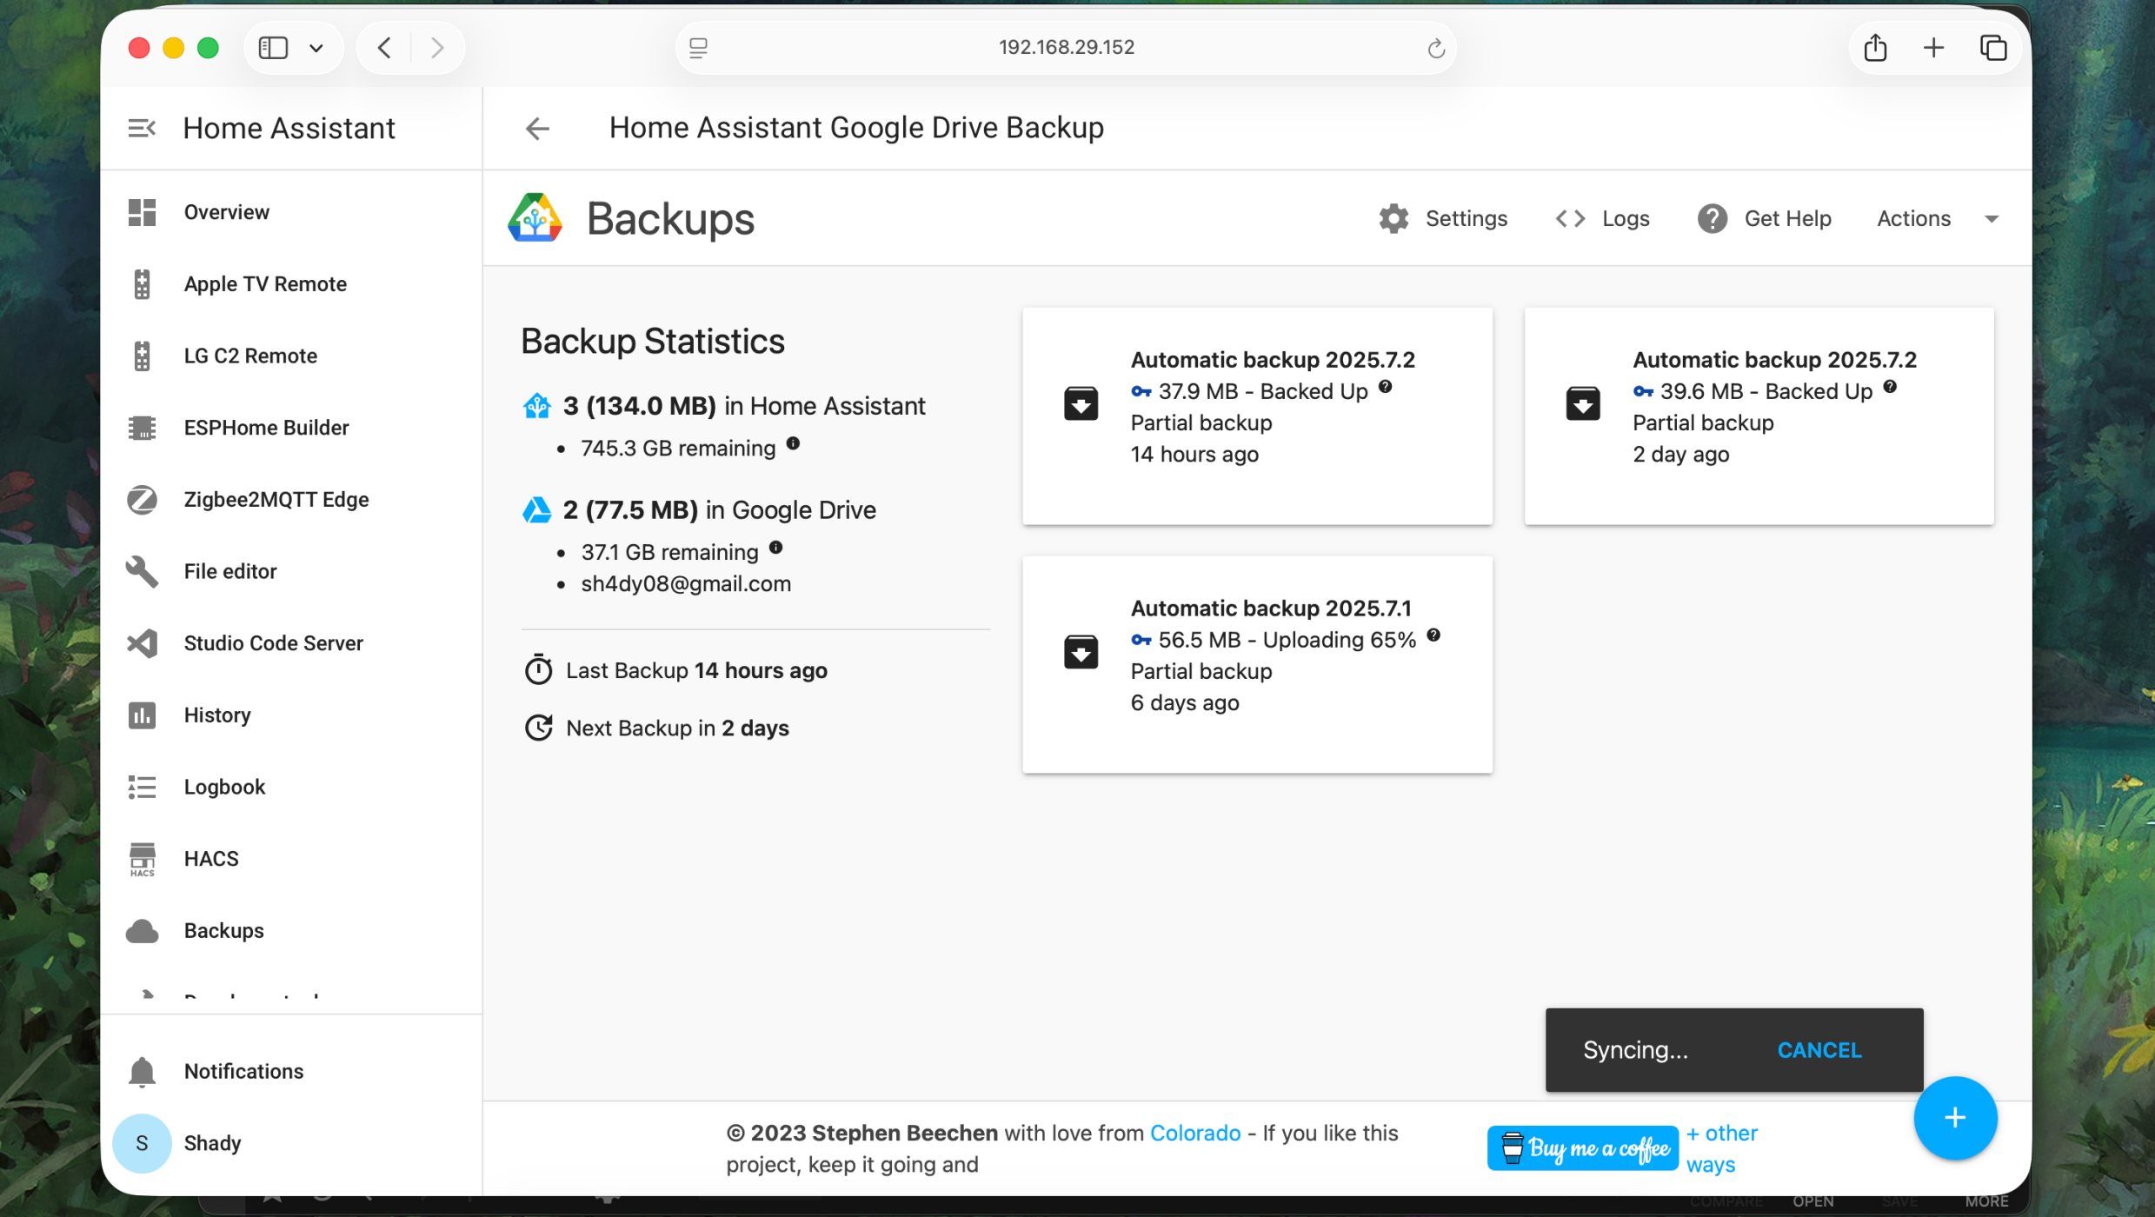Click the 39.6 MB backup archive icon

[1582, 403]
